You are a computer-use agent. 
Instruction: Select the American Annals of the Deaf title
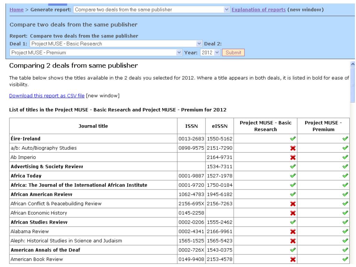point(46,250)
